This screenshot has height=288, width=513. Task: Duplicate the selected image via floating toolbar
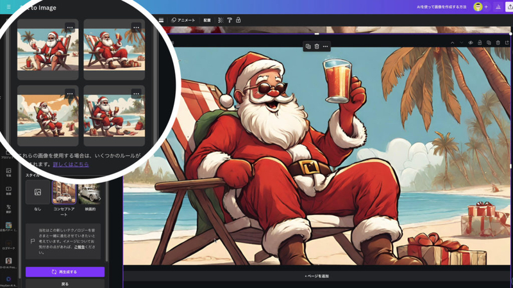point(308,46)
